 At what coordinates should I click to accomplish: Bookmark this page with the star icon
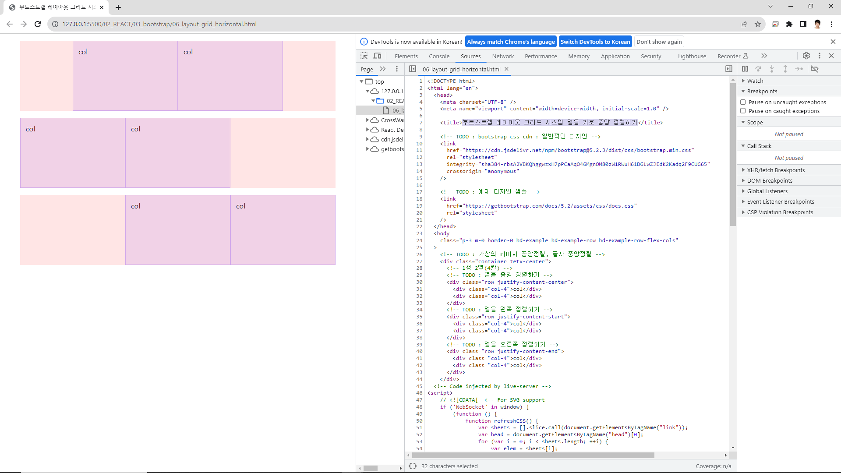coord(758,24)
